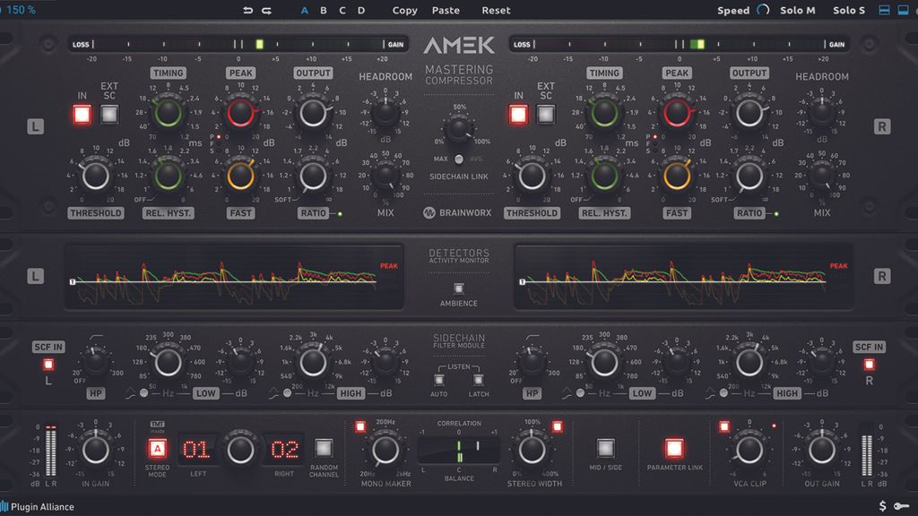Click the redo arrow icon
The width and height of the screenshot is (918, 516).
point(264,11)
